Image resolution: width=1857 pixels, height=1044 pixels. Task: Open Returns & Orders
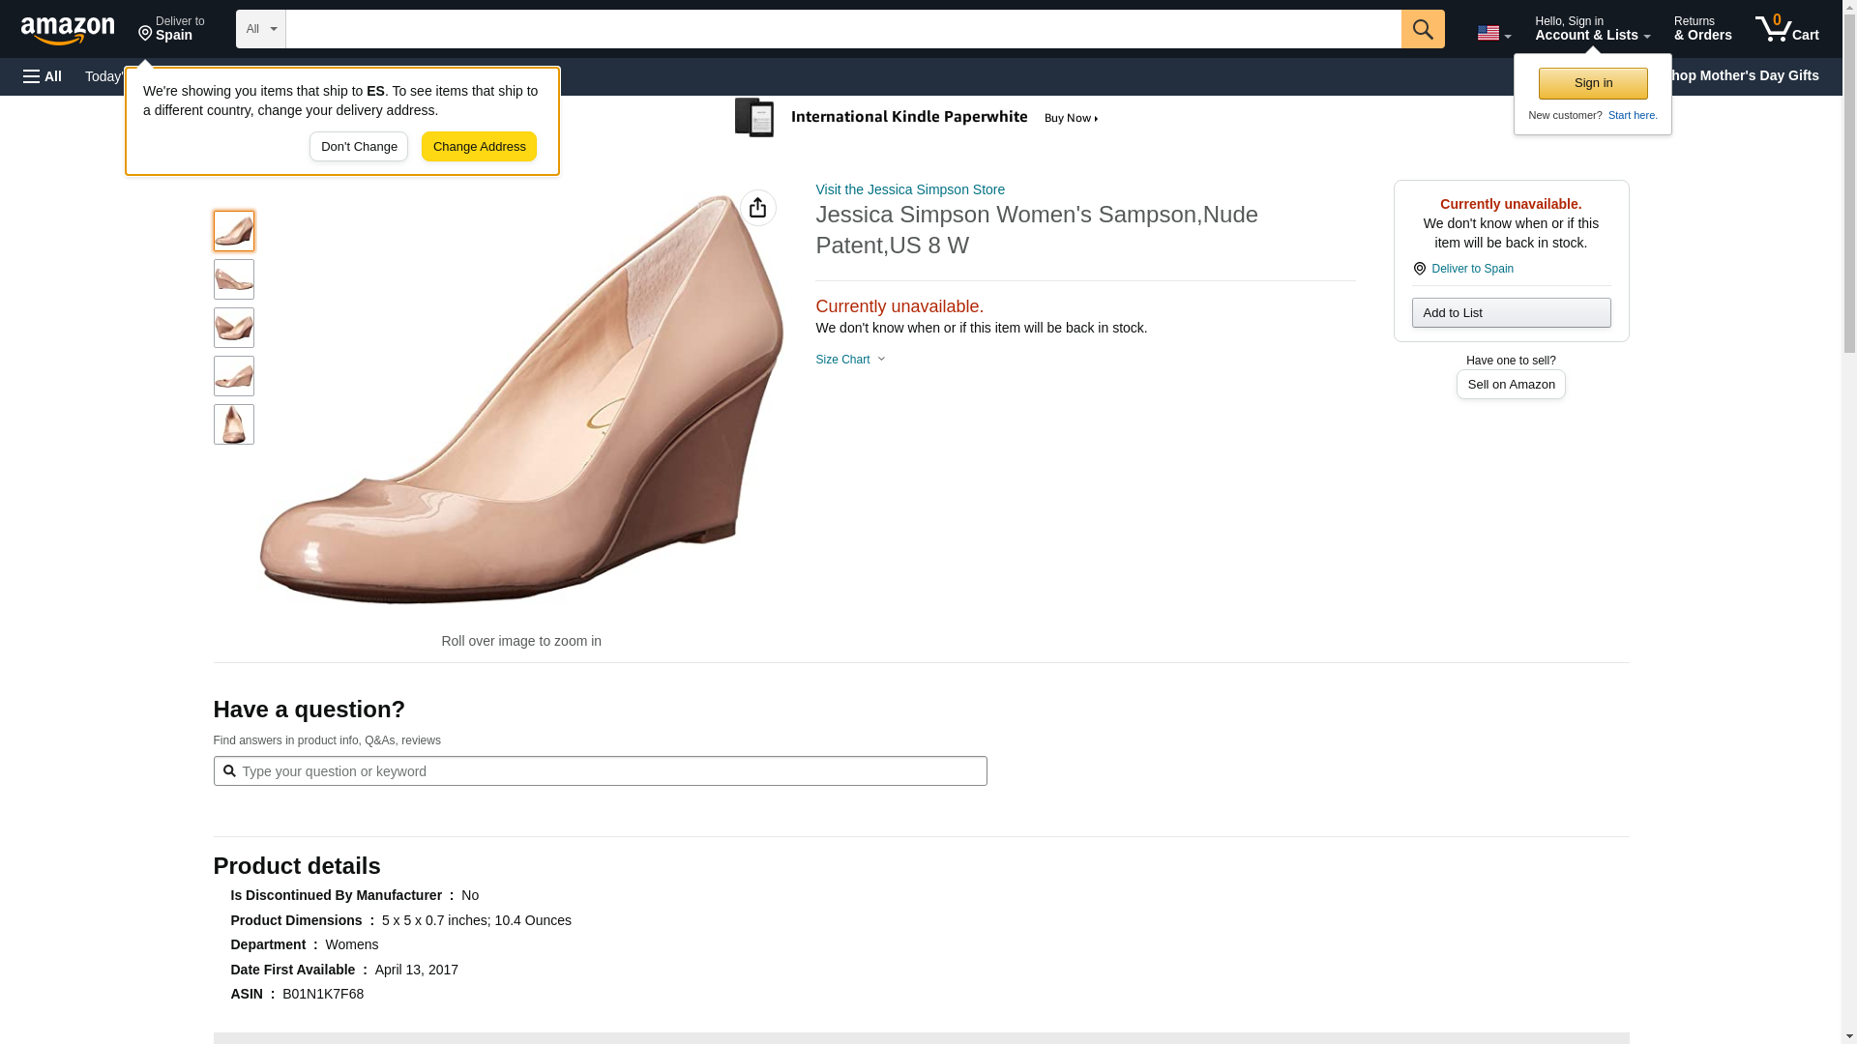pyautogui.click(x=1702, y=29)
